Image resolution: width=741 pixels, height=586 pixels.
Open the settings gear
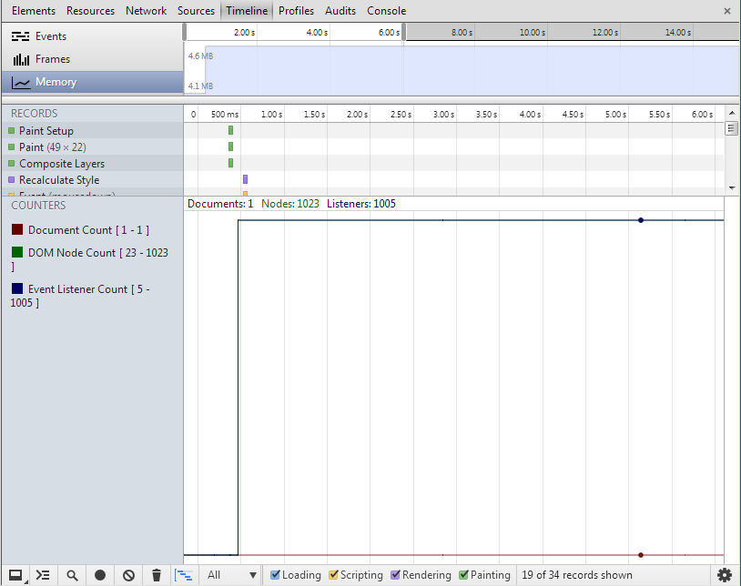tap(725, 575)
